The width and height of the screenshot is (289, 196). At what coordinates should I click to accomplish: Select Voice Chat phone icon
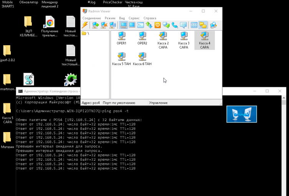coord(175,25)
